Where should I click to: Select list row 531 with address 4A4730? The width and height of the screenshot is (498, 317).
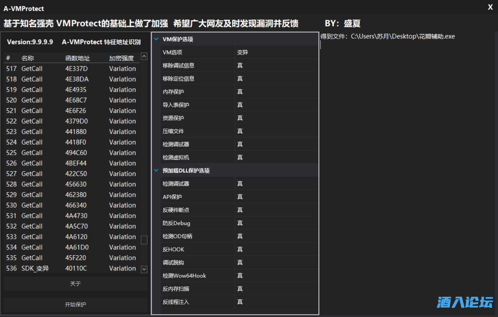[72, 216]
